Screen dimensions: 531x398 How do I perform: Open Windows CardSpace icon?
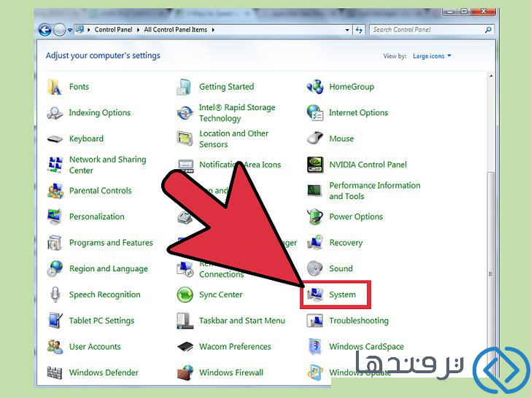tap(315, 346)
